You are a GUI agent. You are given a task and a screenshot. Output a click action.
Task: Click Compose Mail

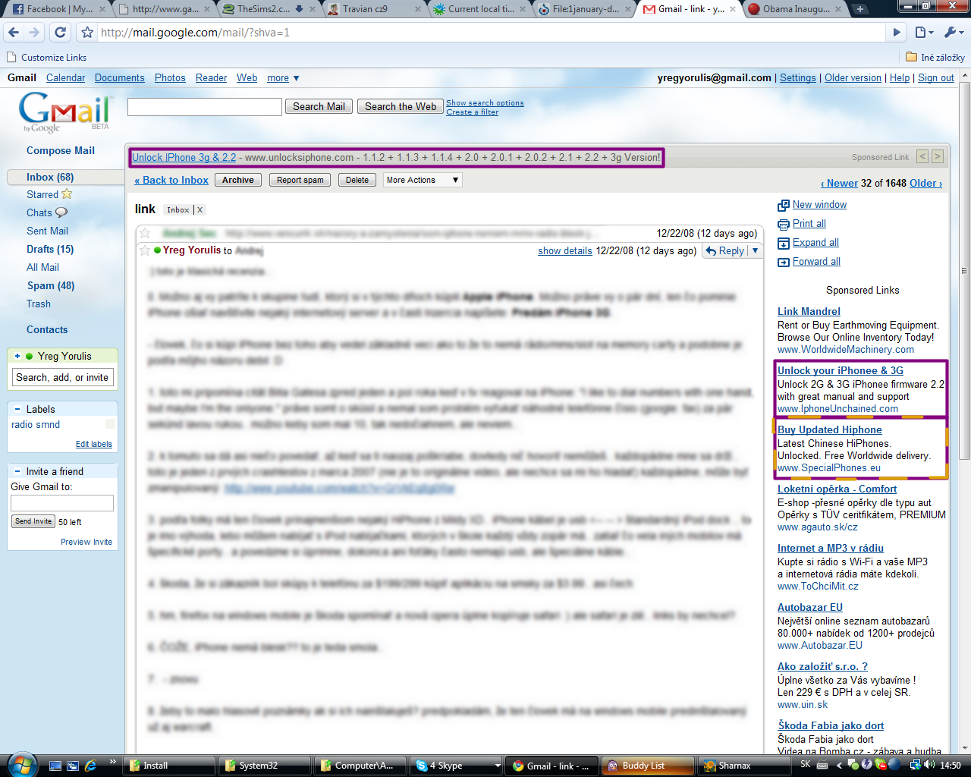[61, 150]
